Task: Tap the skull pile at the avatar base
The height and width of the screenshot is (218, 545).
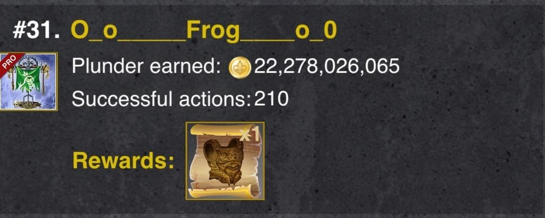Action: tap(28, 103)
